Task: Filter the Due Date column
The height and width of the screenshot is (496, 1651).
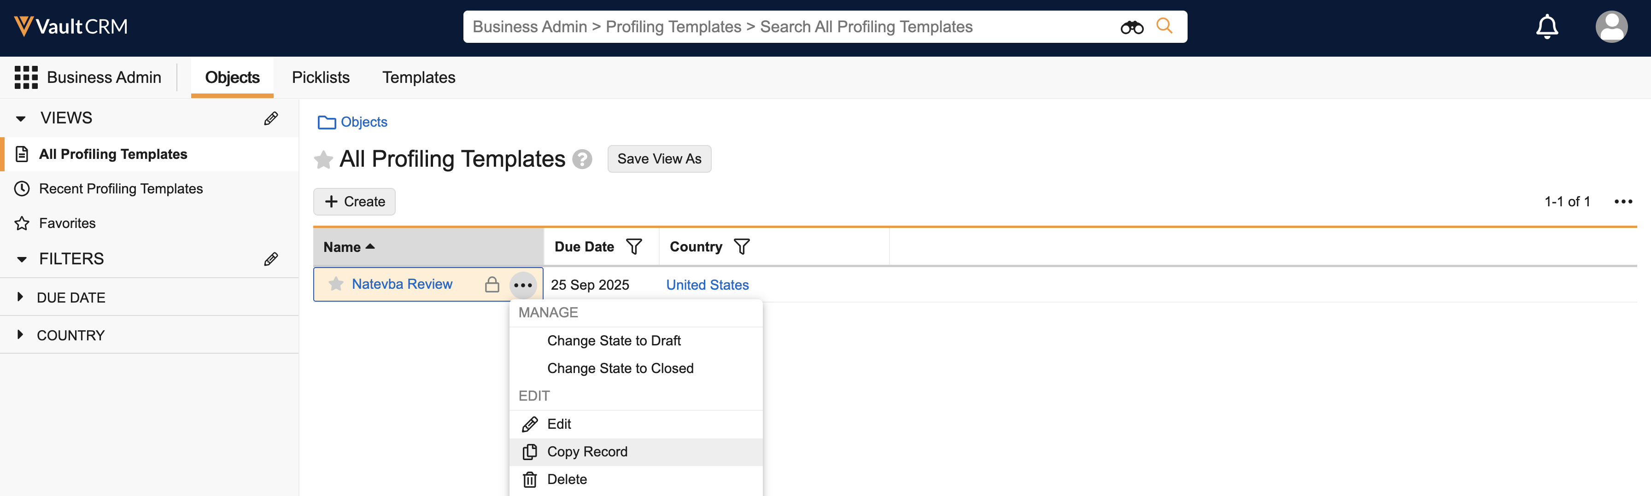Action: 634,247
